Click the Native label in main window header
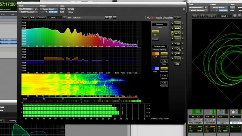Screen dimensions: 242x136 (71, 12)
